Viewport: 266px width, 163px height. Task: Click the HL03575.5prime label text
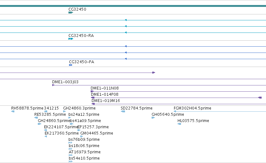pos(193,121)
